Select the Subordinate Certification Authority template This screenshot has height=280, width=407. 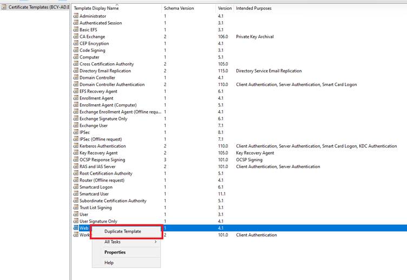113,201
